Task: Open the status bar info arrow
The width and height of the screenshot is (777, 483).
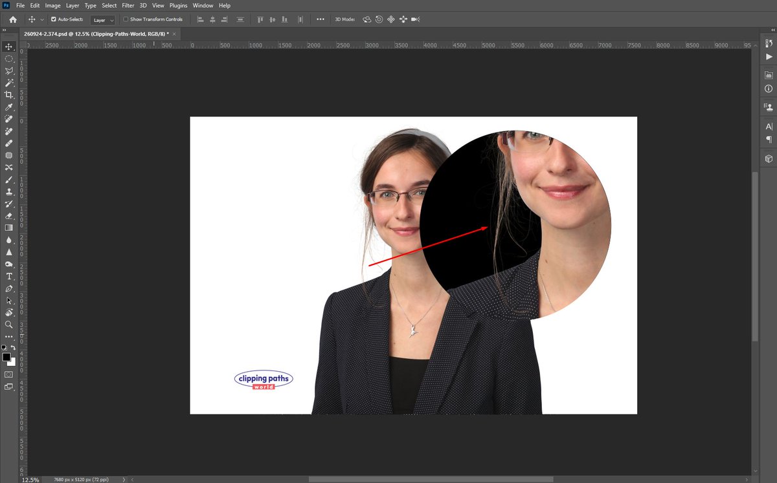Action: coord(123,480)
